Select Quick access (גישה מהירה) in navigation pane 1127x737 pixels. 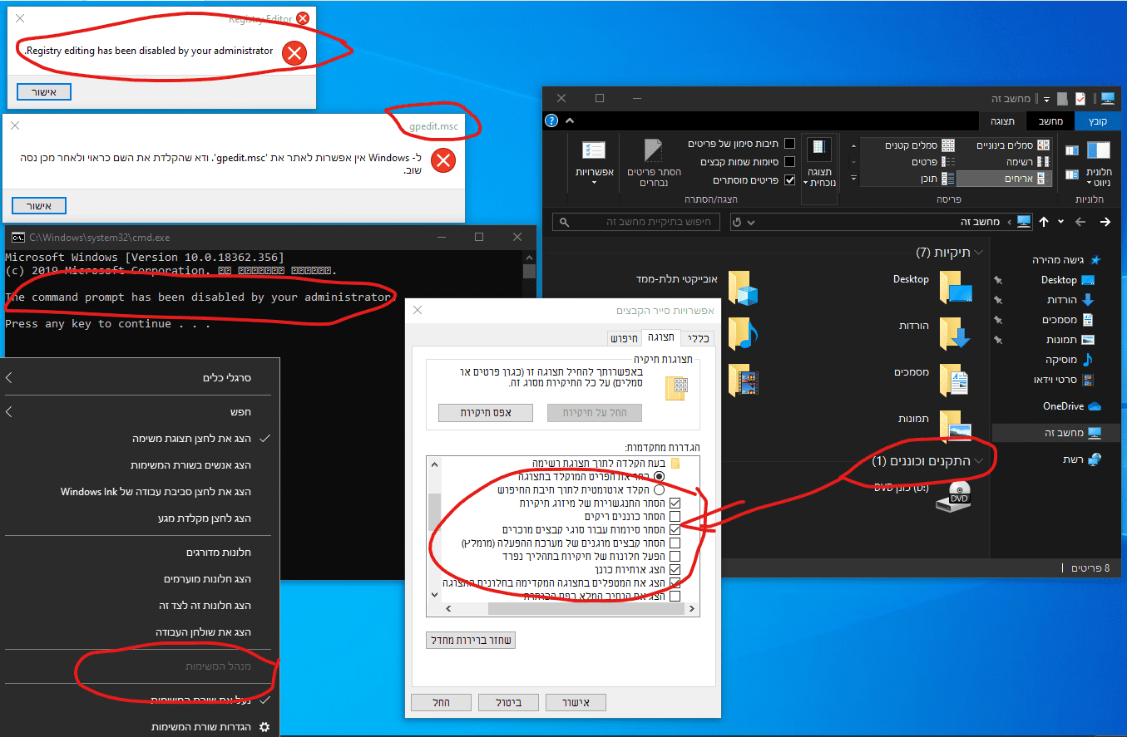[1065, 260]
